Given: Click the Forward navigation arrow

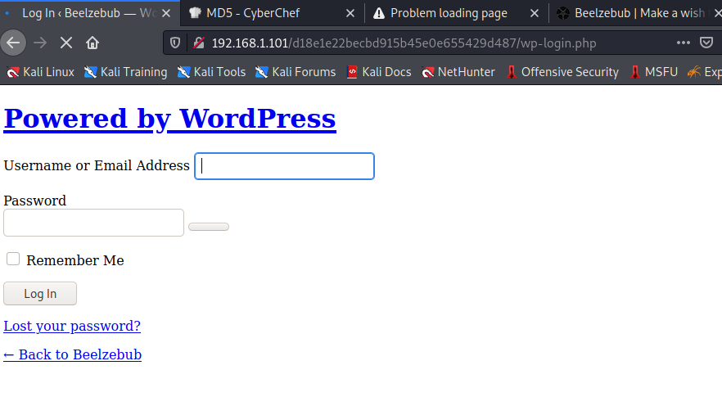Looking at the screenshot, I should 40,43.
